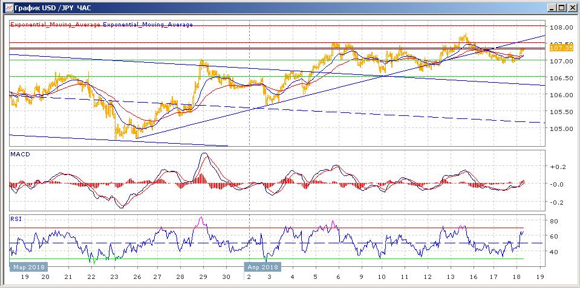Click date label 13 on time axis
Viewport: 580px width, 288px height.
pos(450,277)
